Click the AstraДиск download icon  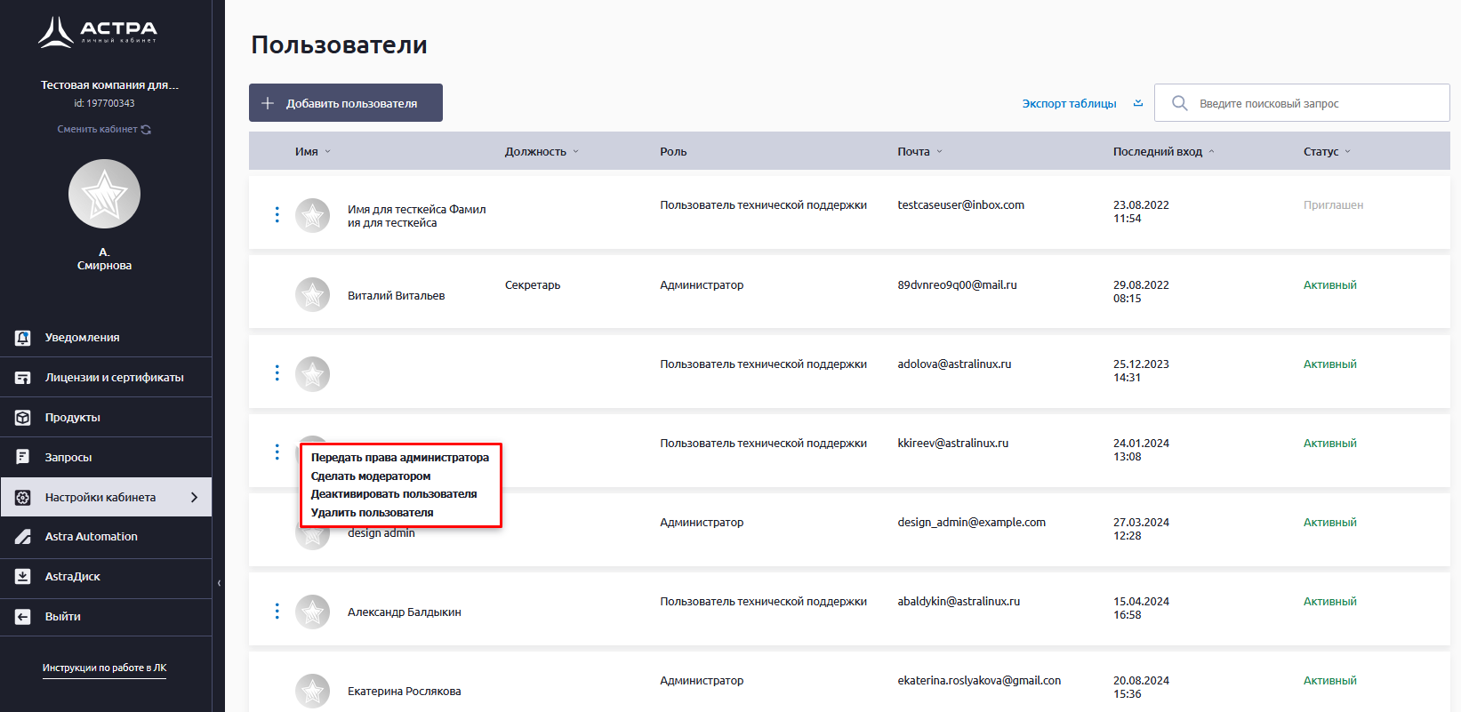point(23,577)
